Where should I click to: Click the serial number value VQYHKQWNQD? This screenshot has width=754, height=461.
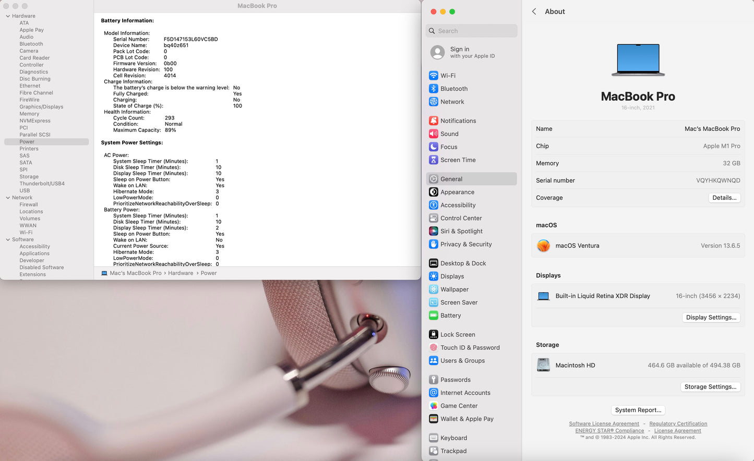tap(718, 180)
